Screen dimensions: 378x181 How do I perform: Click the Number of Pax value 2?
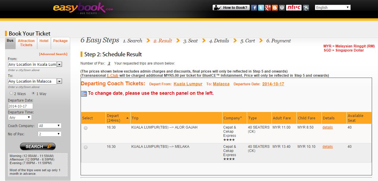(x=109, y=63)
